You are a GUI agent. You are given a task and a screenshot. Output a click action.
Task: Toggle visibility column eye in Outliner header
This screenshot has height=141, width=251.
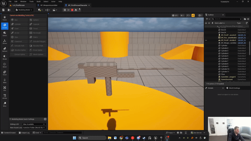pos(206,23)
